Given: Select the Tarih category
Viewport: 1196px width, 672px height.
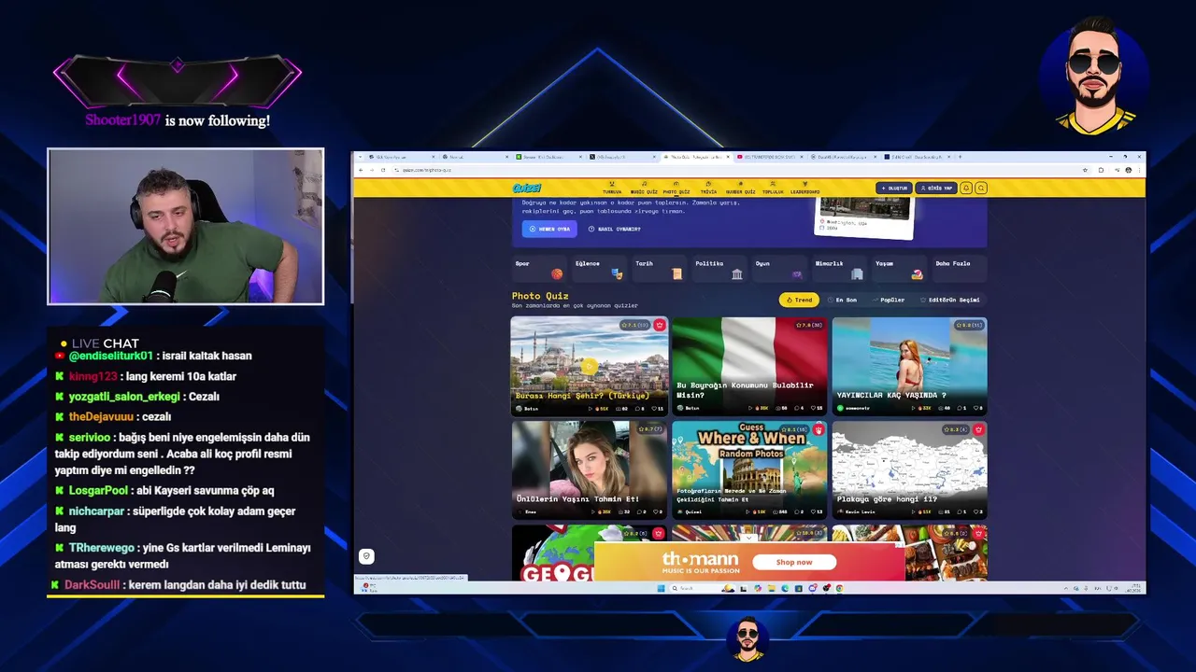Looking at the screenshot, I should [660, 269].
